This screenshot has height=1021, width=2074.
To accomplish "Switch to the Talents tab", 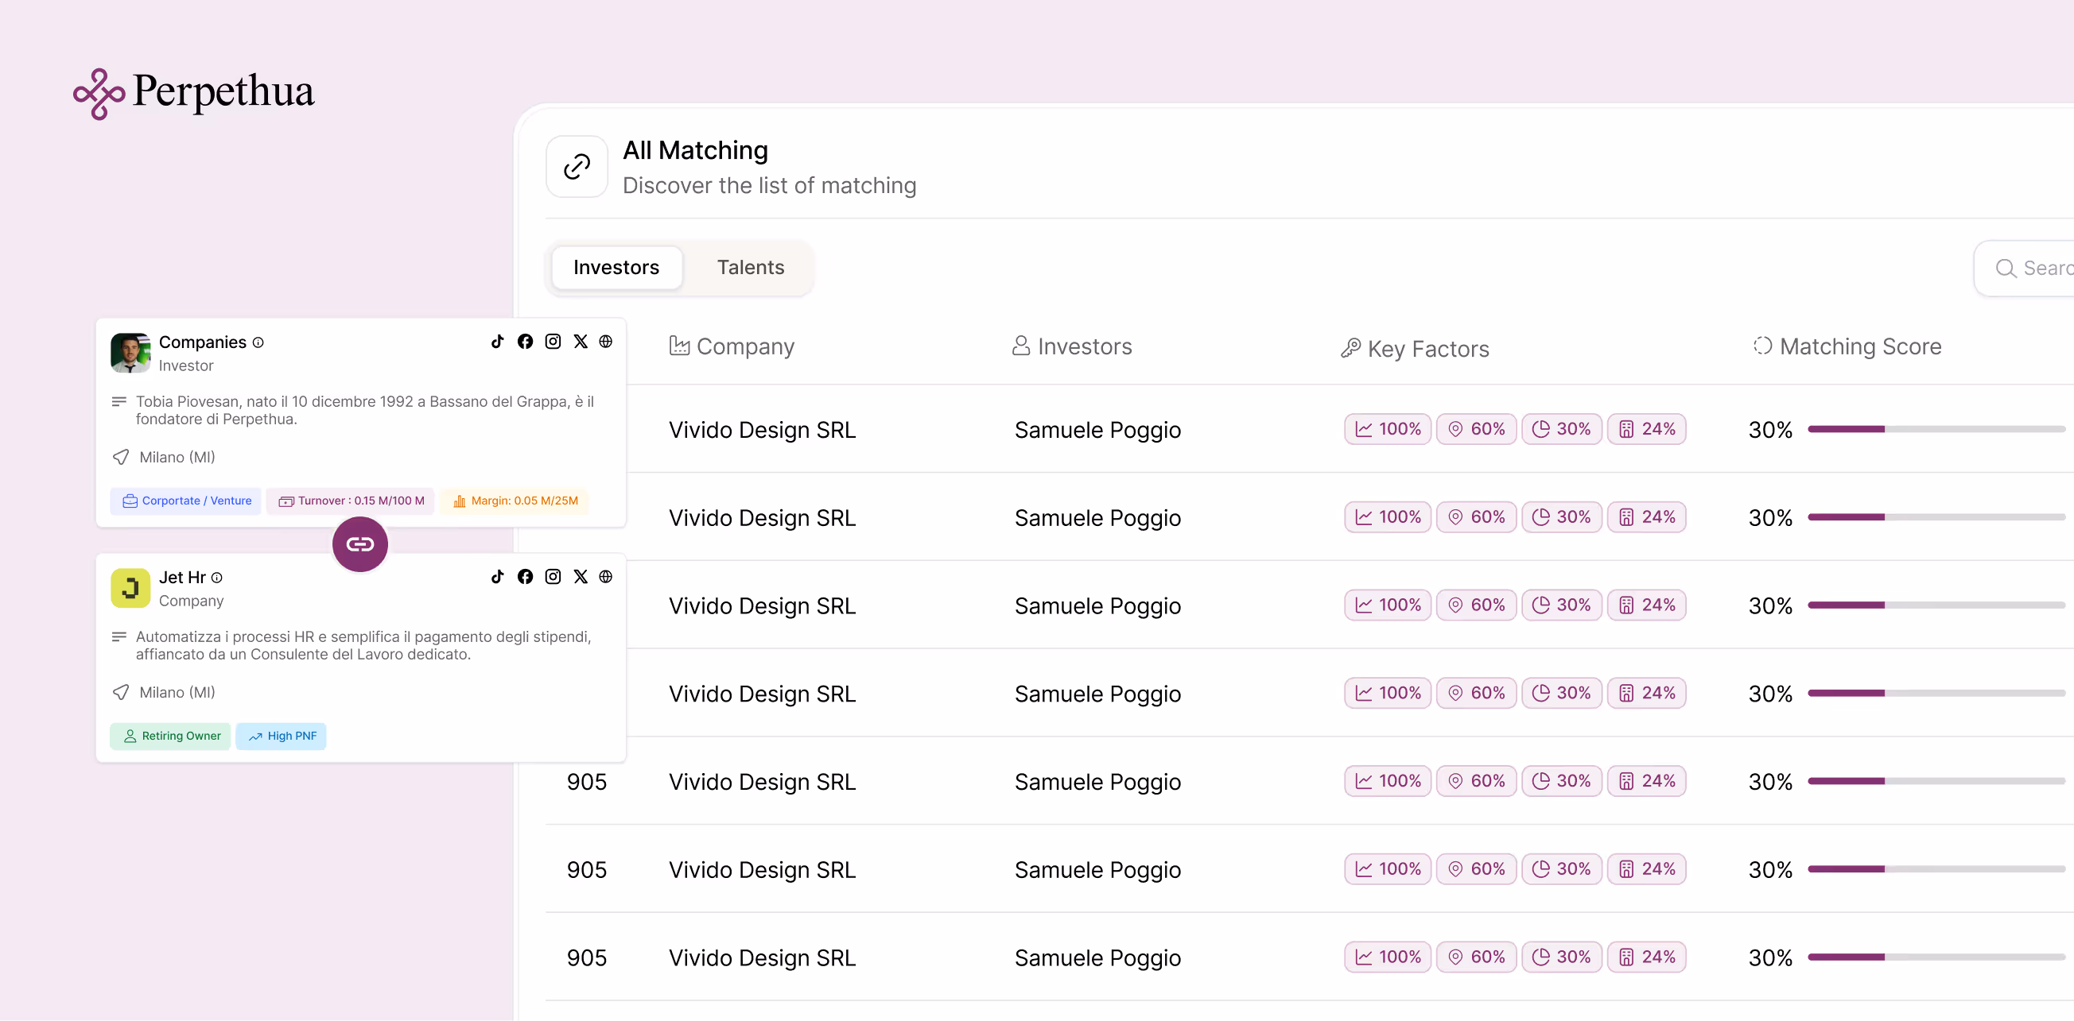I will [750, 267].
